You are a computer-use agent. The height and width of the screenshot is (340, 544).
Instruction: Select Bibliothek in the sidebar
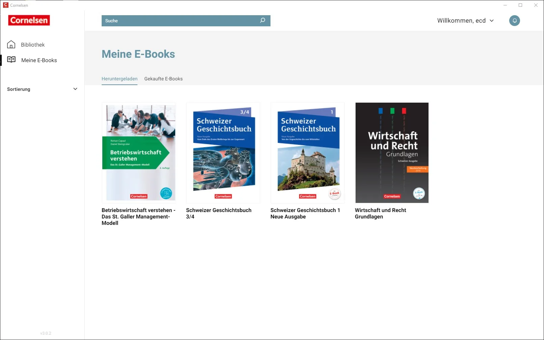point(33,45)
